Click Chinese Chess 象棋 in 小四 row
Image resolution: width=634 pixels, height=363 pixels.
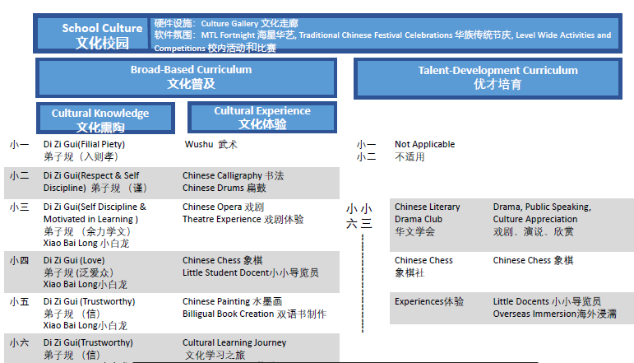point(222,261)
